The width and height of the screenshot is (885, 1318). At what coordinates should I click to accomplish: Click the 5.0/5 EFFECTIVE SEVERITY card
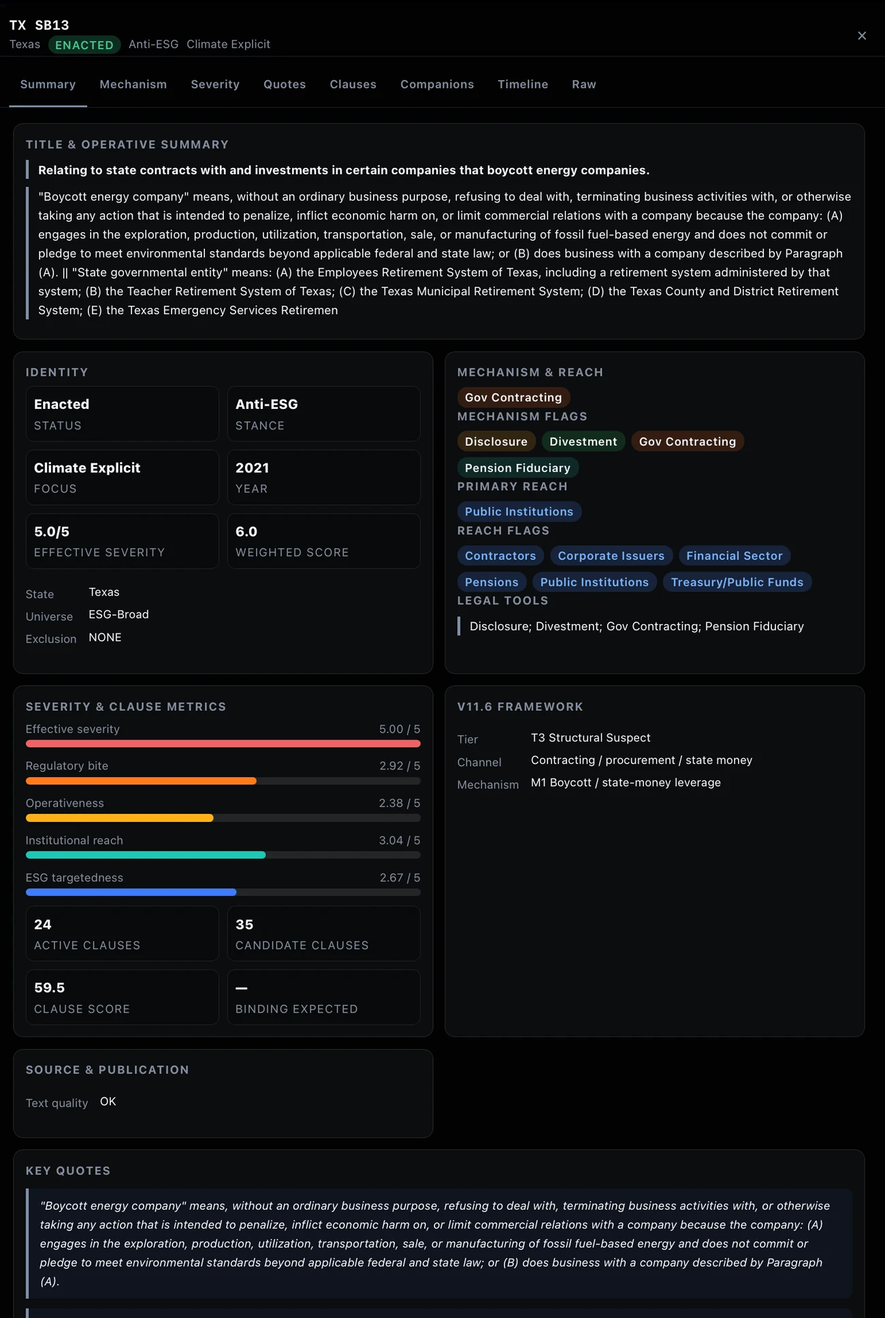tap(123, 541)
